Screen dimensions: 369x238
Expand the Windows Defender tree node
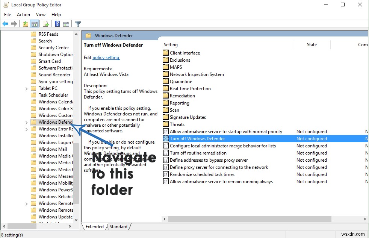[x=26, y=123]
